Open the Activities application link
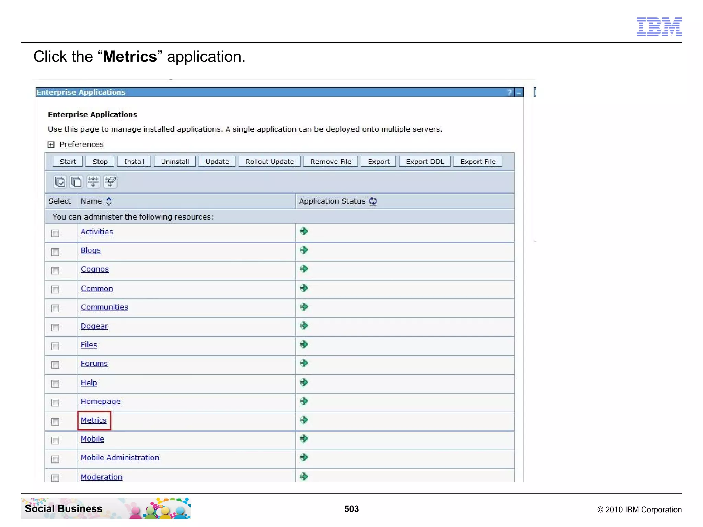703x527 pixels. pyautogui.click(x=97, y=232)
